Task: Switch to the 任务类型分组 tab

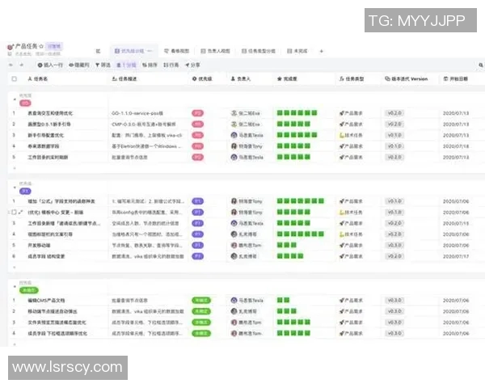Action: click(x=259, y=51)
